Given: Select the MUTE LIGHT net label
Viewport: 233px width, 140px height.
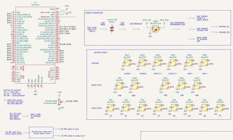Looking at the screenshot, I should coord(64,31).
